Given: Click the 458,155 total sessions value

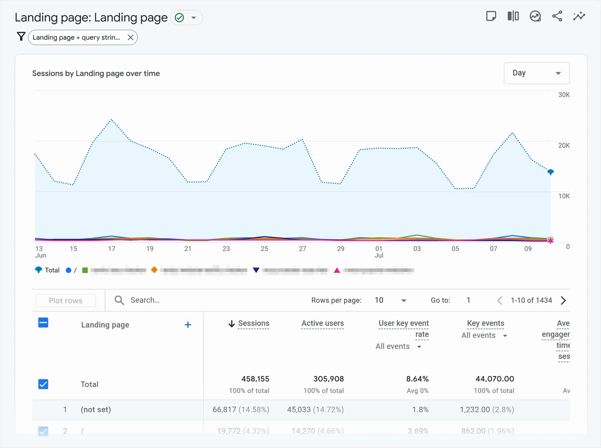Looking at the screenshot, I should 255,379.
